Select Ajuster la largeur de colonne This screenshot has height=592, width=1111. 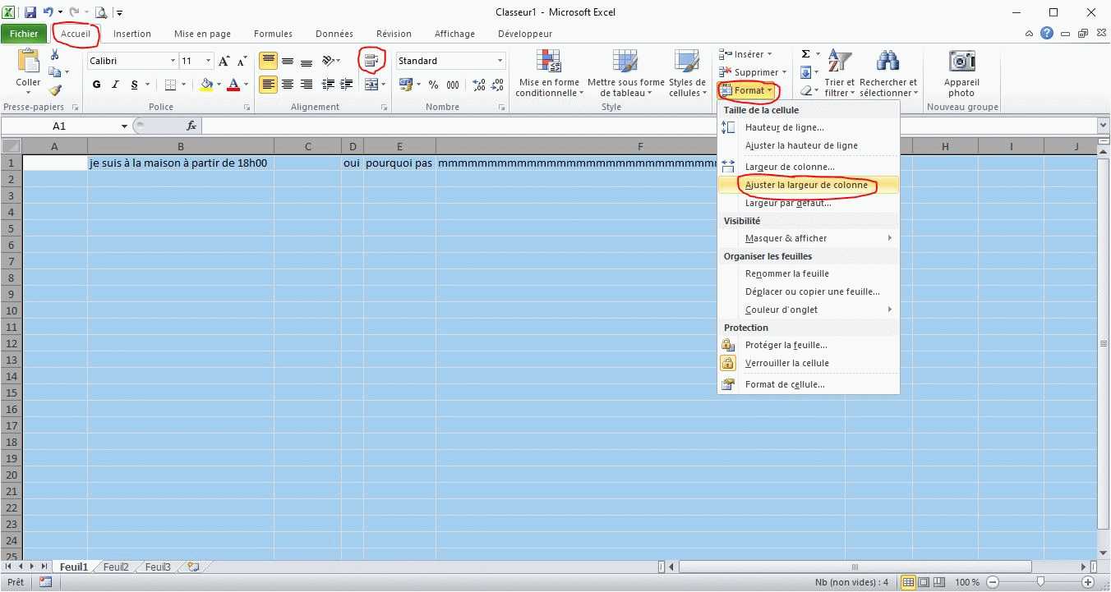(805, 185)
